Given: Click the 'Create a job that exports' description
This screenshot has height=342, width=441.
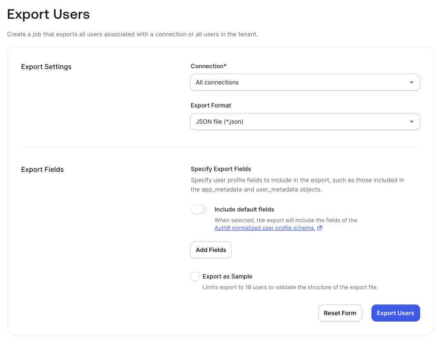Looking at the screenshot, I should pos(133,34).
